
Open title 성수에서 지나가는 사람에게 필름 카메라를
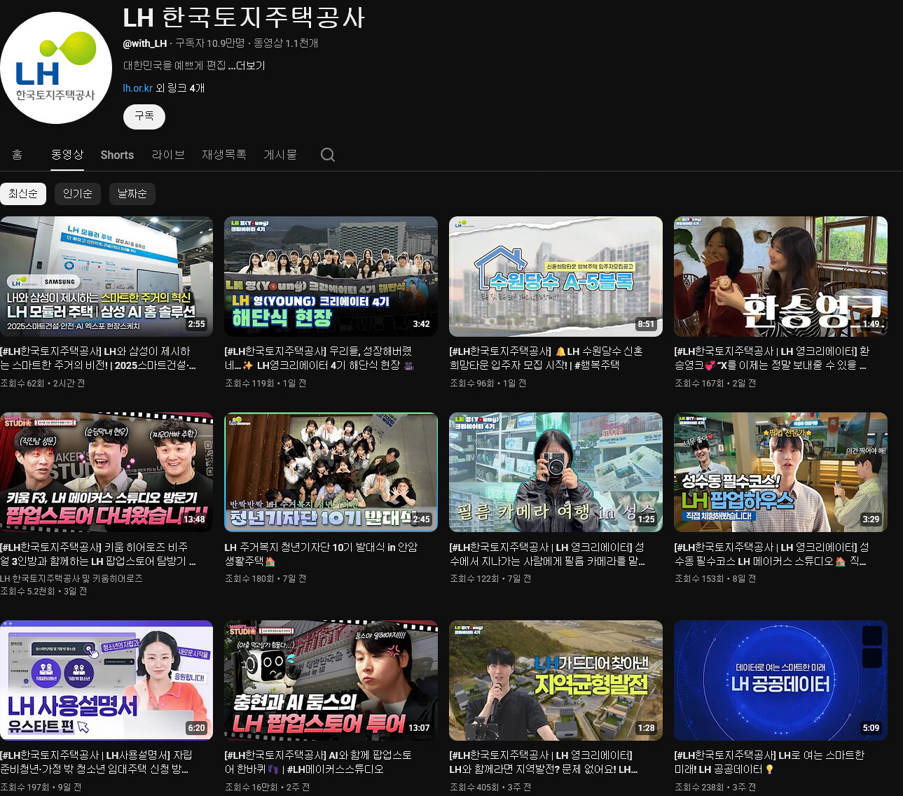click(x=547, y=554)
